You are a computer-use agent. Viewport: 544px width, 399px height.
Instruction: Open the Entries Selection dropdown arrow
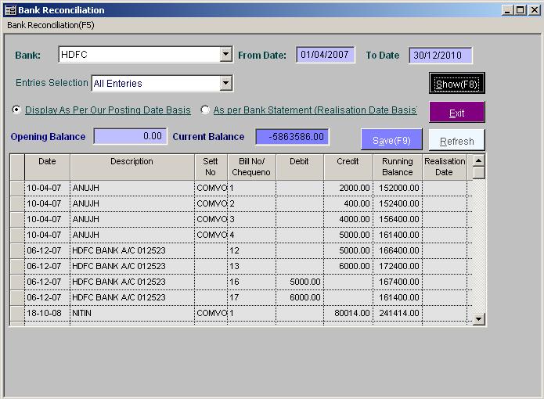click(225, 83)
